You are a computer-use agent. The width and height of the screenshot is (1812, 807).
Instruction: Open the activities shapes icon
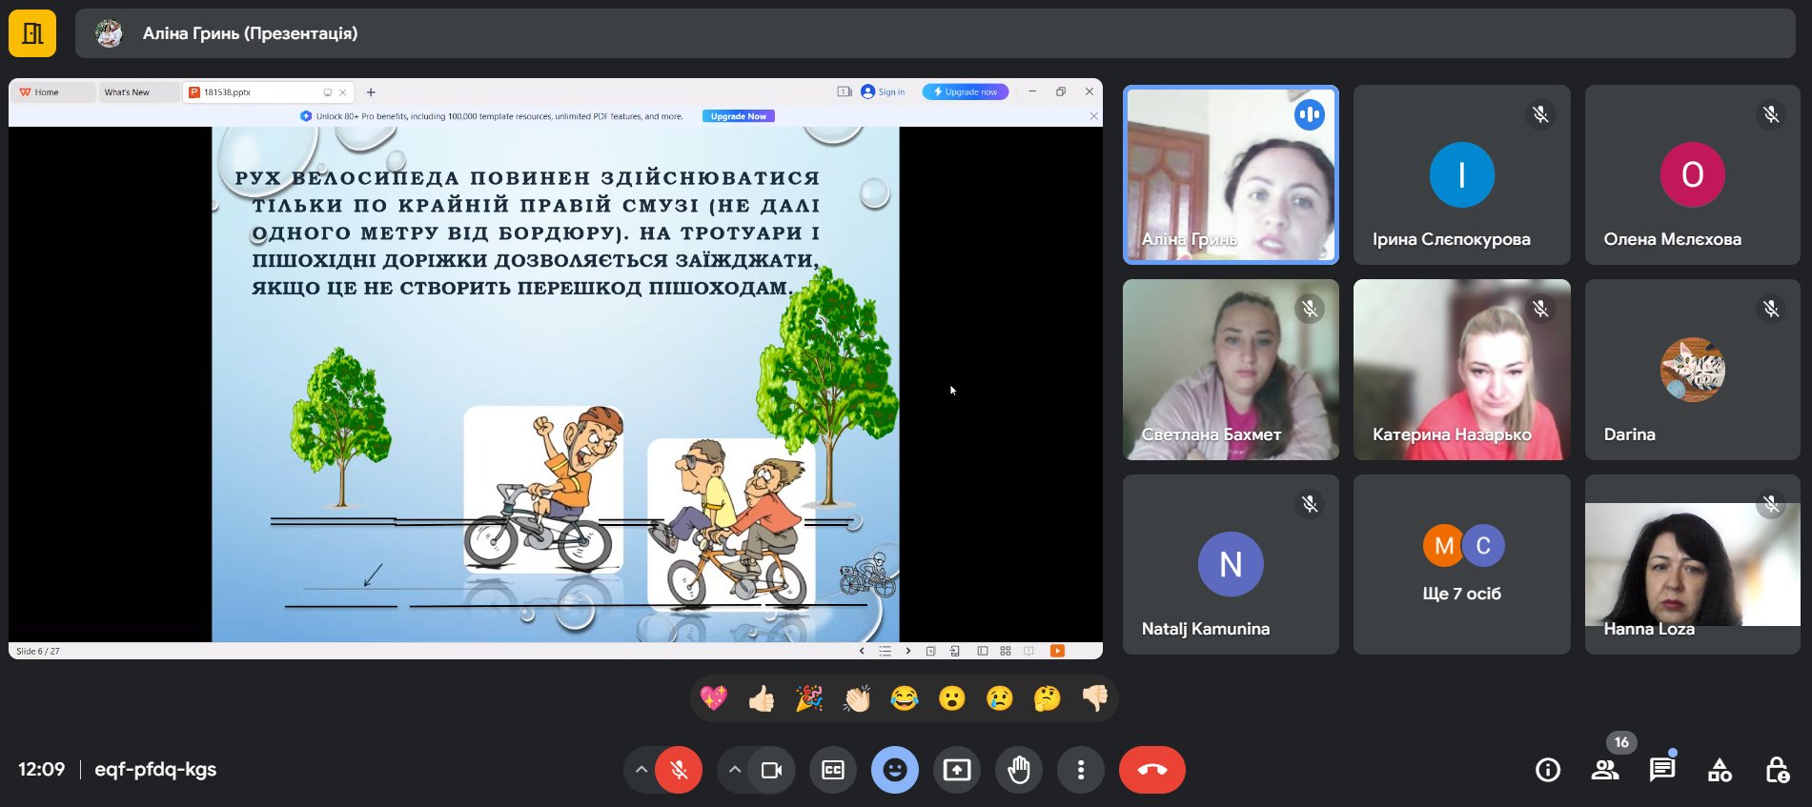click(1720, 770)
